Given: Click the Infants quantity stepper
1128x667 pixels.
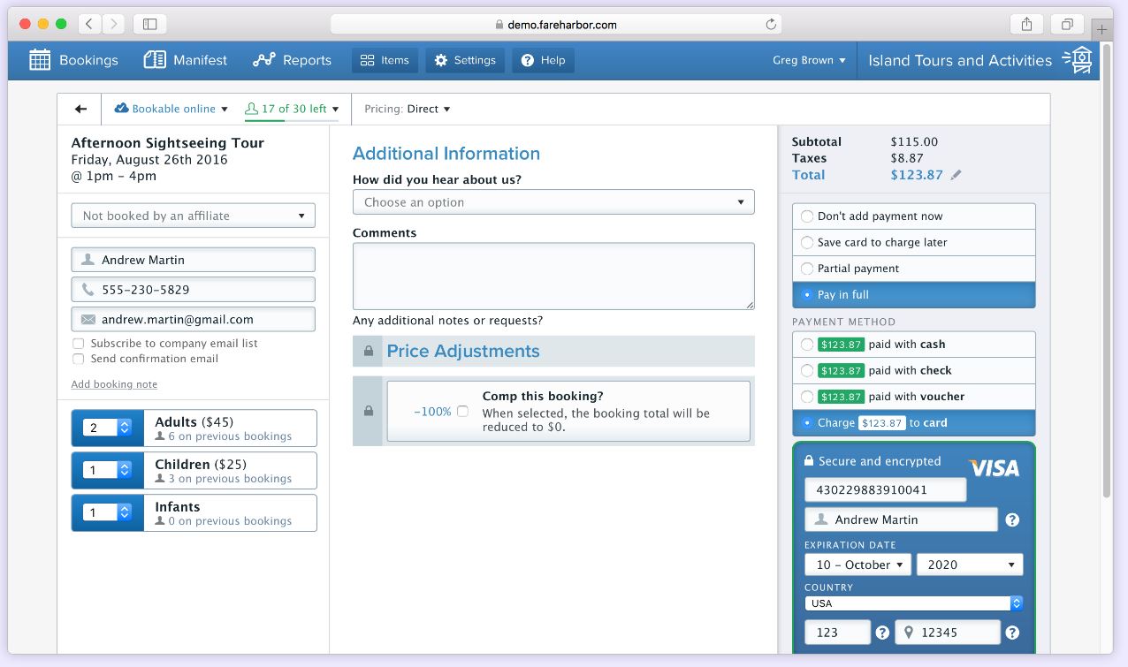Looking at the screenshot, I should [x=107, y=512].
